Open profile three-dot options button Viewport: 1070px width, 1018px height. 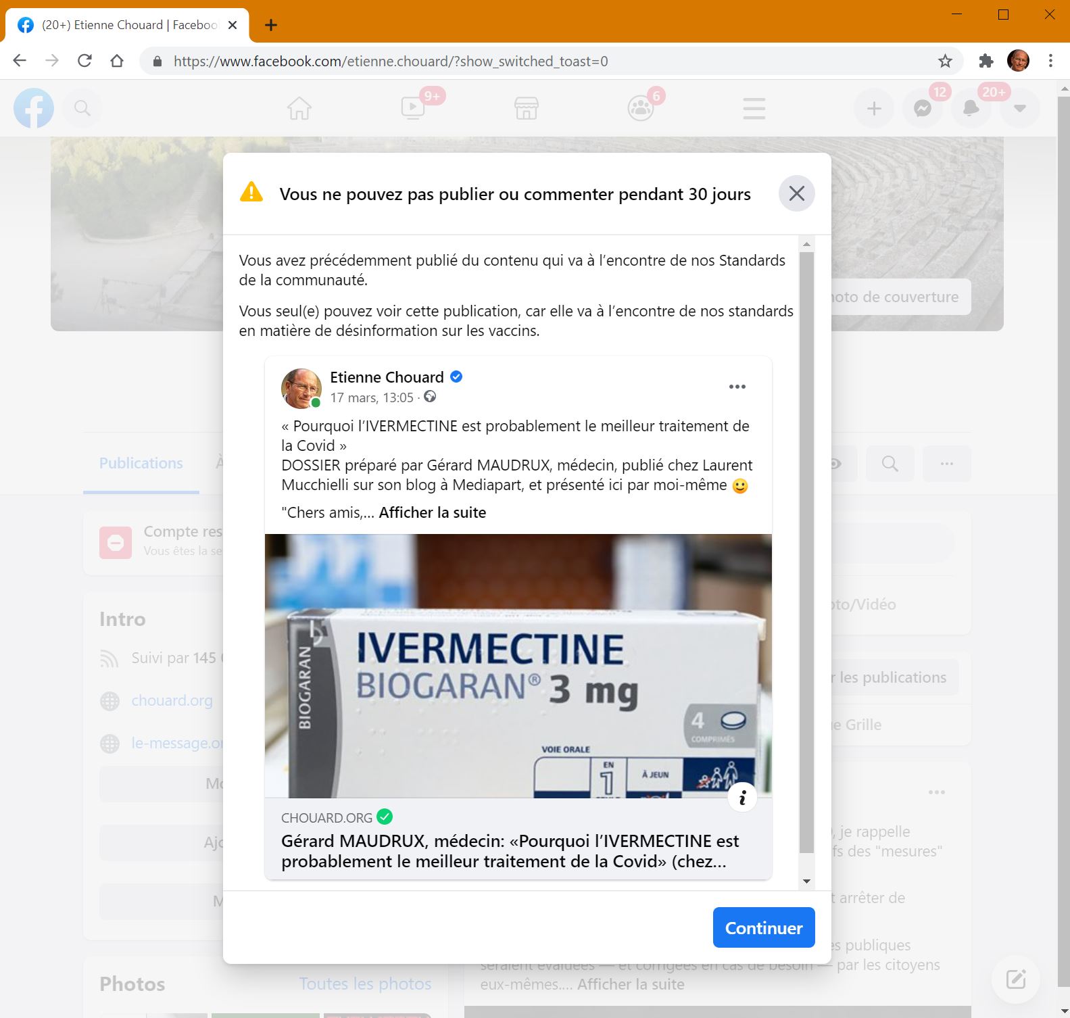click(x=947, y=464)
